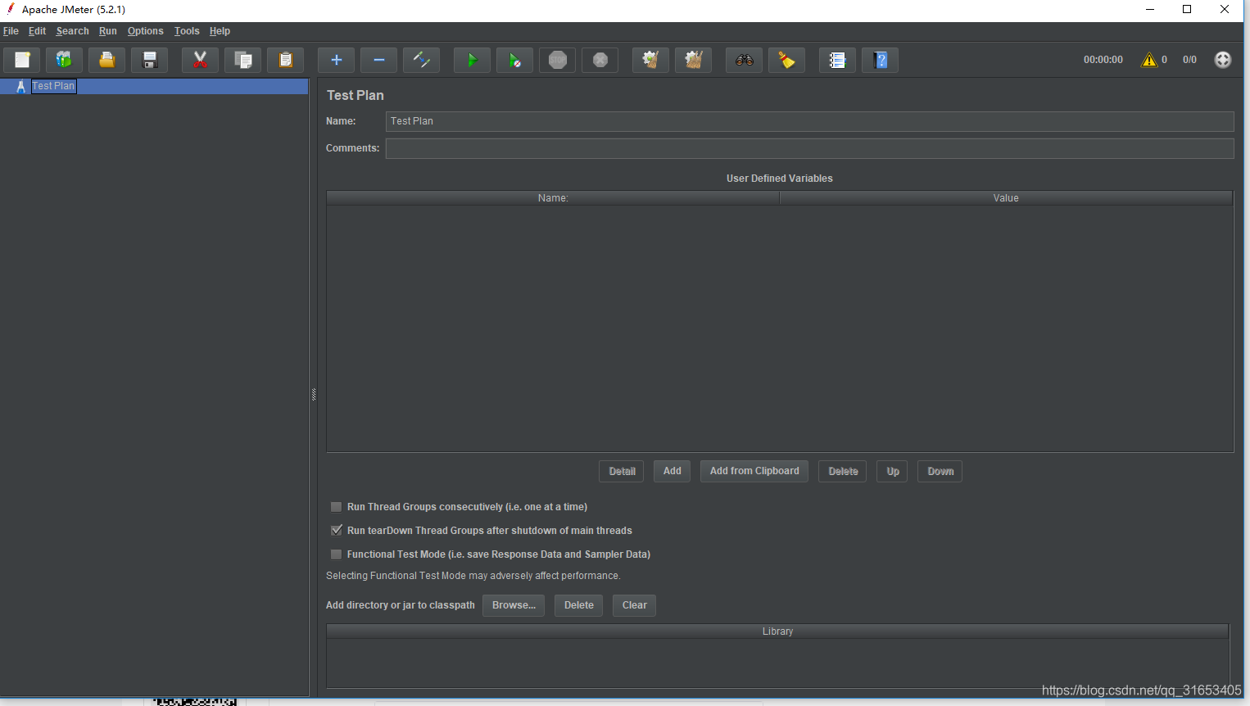This screenshot has width=1250, height=706.
Task: Click the Name: column header
Action: pyautogui.click(x=553, y=198)
